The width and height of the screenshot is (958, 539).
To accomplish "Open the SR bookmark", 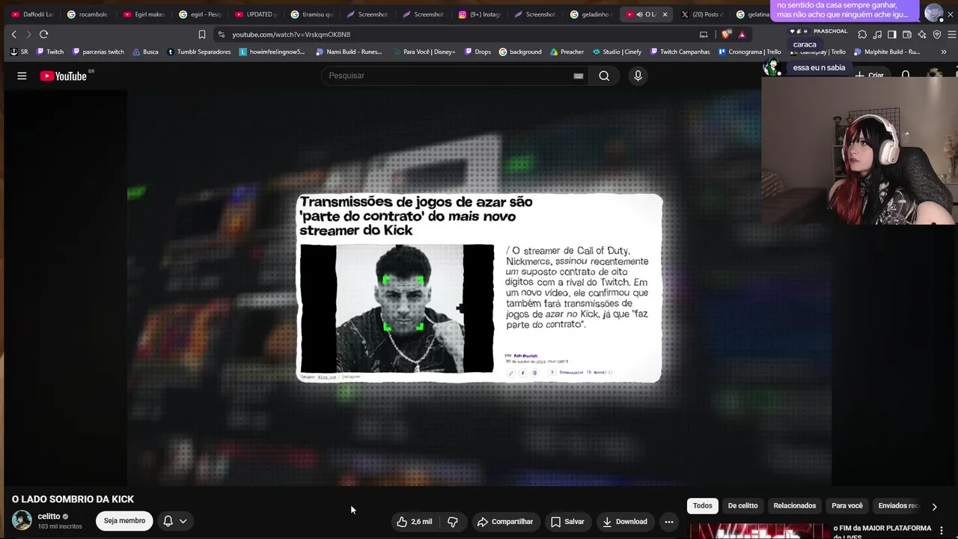I will 19,52.
